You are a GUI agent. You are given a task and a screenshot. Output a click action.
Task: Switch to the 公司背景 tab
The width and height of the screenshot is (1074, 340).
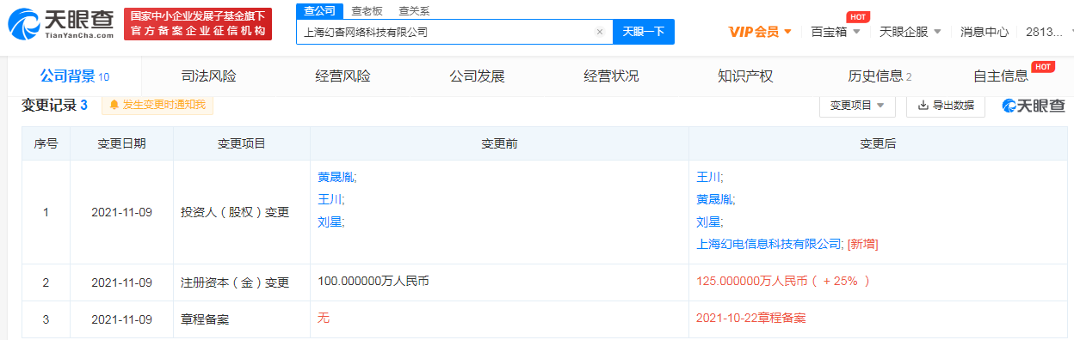coord(74,76)
